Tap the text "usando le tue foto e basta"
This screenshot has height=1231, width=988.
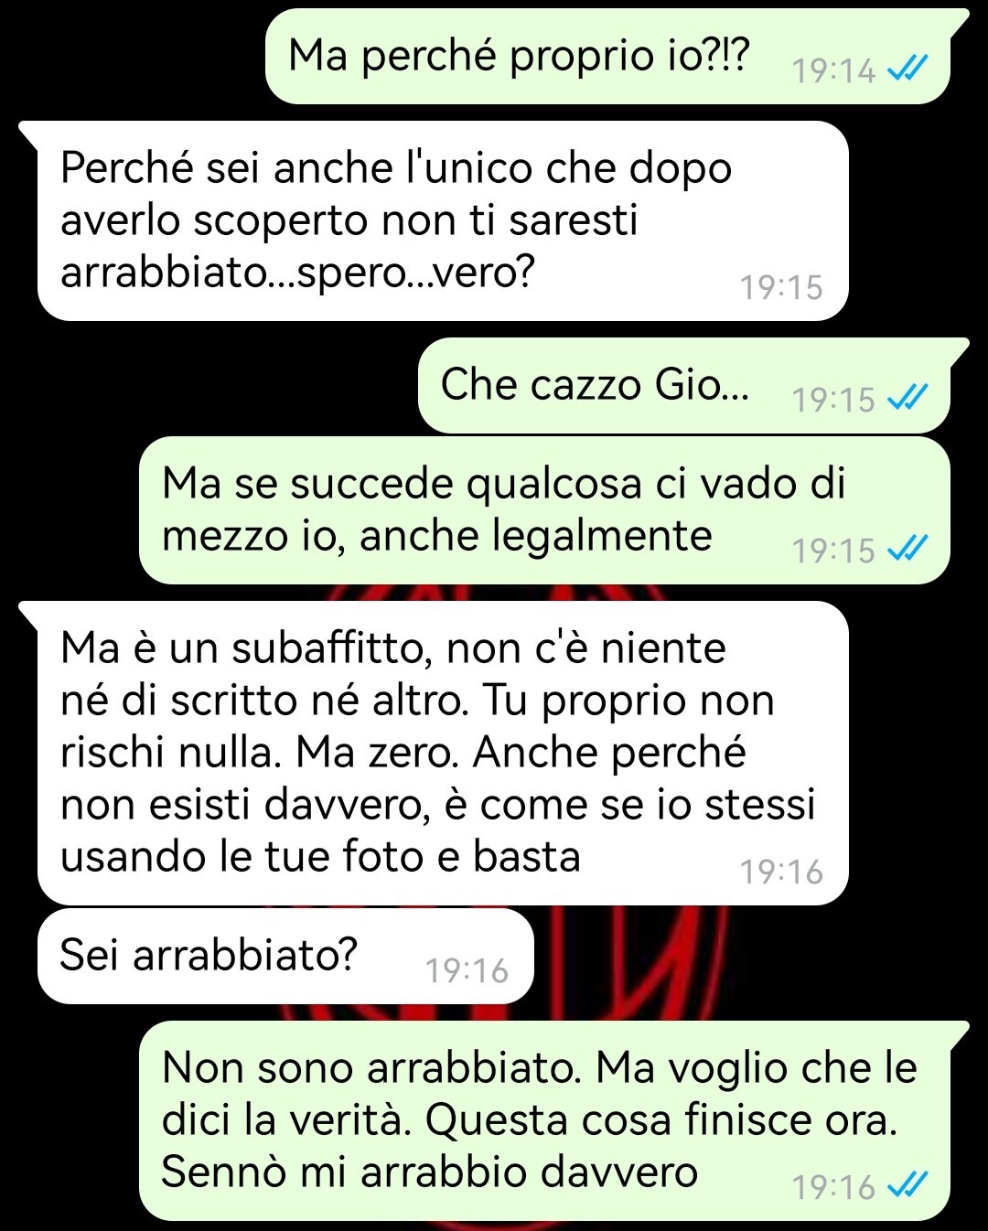320,857
